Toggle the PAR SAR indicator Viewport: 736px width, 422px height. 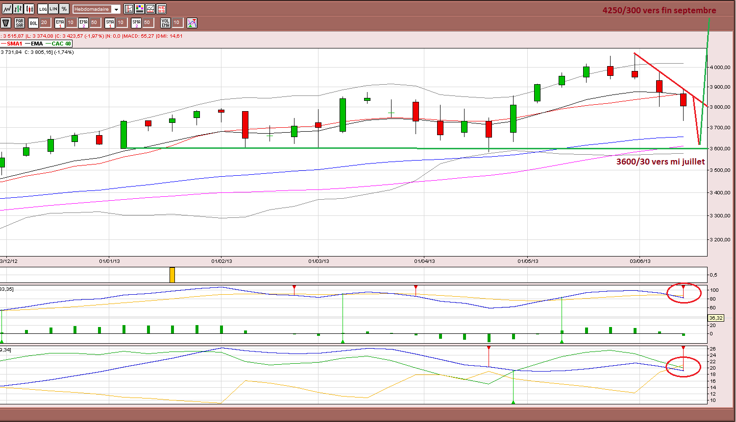coord(20,23)
